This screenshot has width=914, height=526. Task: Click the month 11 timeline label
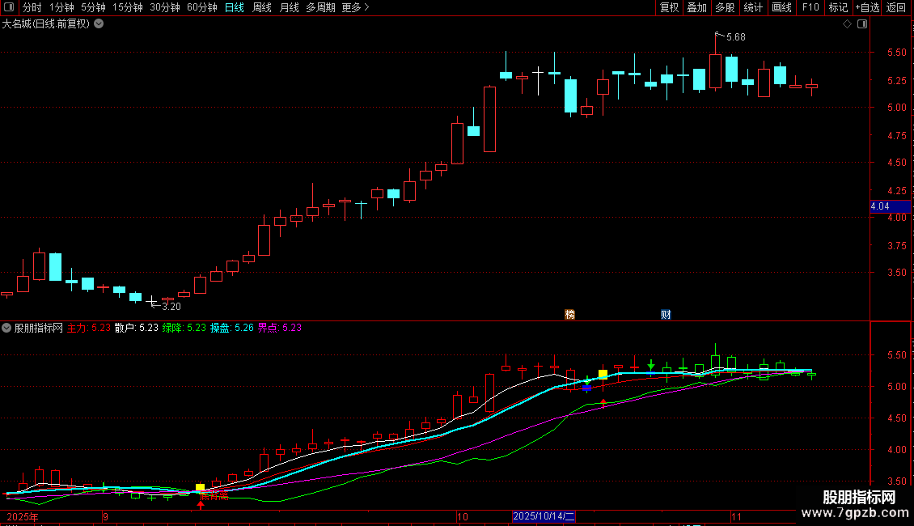[736, 516]
